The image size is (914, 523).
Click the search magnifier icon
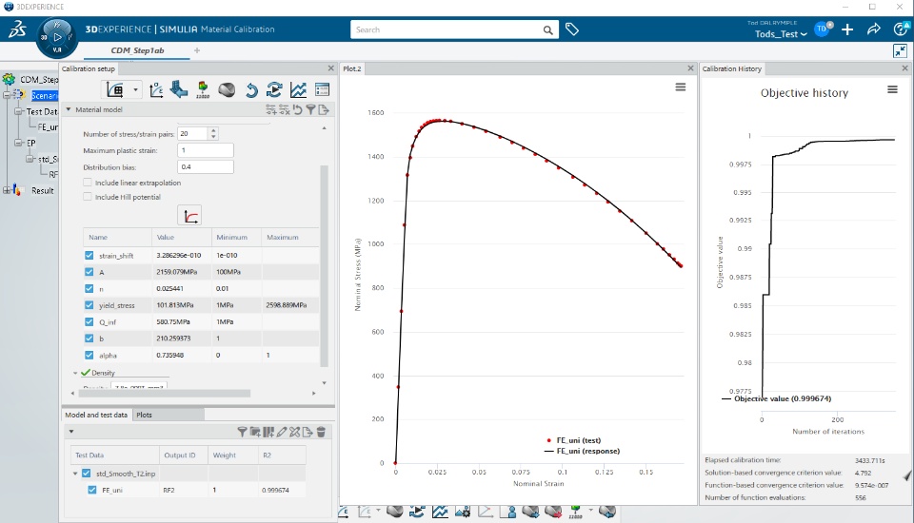[x=548, y=29]
